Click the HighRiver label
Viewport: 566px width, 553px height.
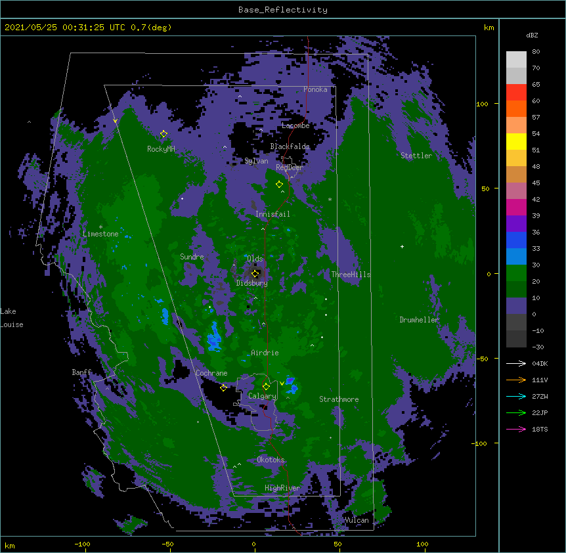point(282,488)
